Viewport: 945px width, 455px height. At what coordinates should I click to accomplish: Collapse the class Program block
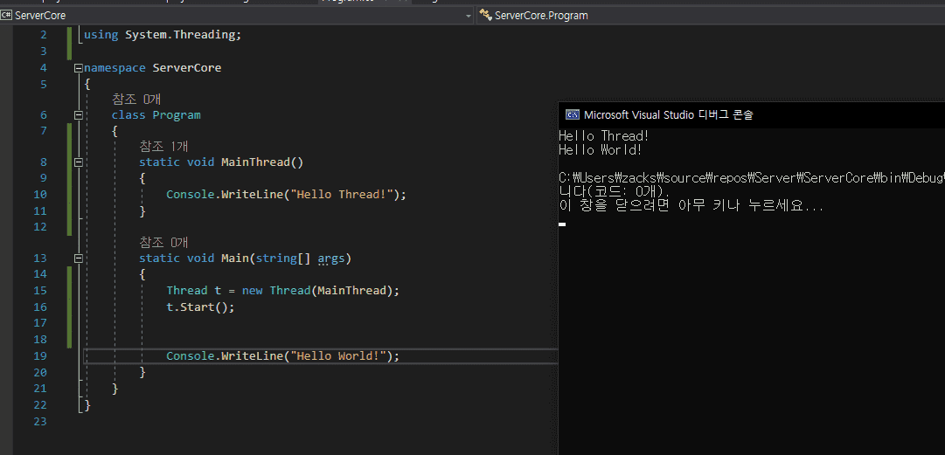click(x=79, y=115)
